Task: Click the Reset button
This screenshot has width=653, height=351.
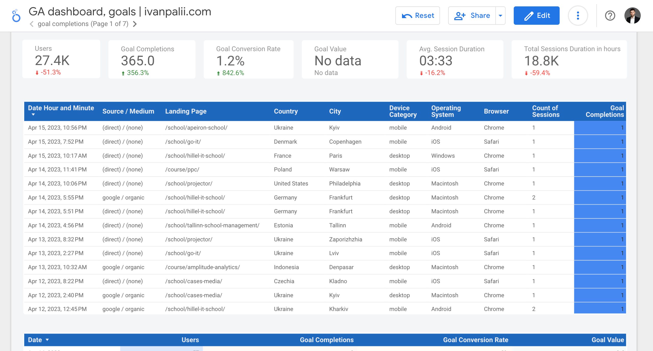Action: pyautogui.click(x=418, y=16)
